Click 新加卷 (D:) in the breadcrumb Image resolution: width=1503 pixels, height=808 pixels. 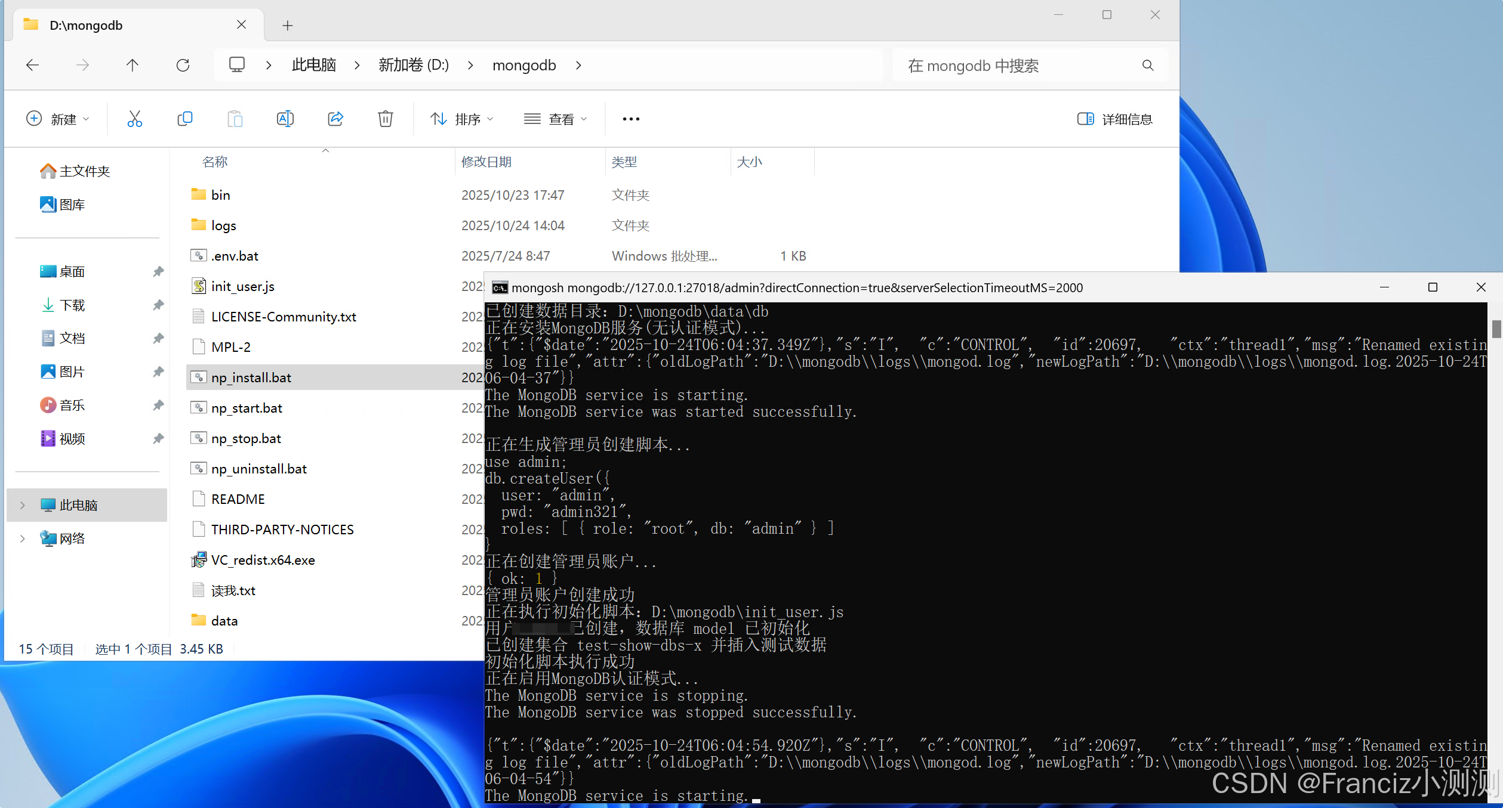[414, 65]
